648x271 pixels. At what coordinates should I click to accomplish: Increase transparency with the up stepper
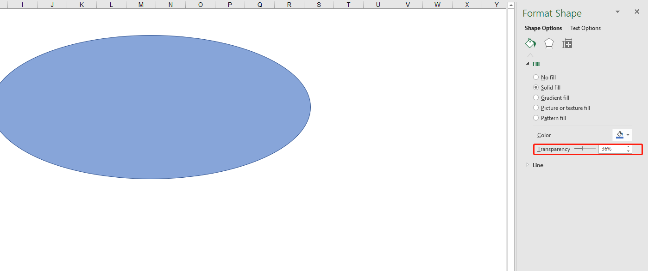coord(628,147)
